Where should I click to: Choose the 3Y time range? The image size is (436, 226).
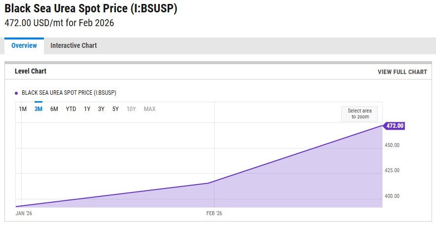tap(101, 109)
